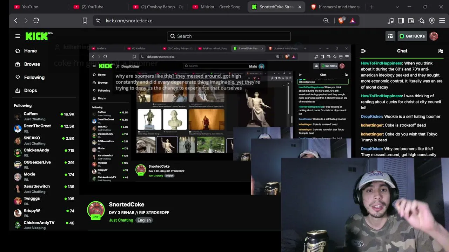This screenshot has width=449, height=252.
Task: Click HowToFindHappiness on the 60's message
Action: click(x=381, y=63)
